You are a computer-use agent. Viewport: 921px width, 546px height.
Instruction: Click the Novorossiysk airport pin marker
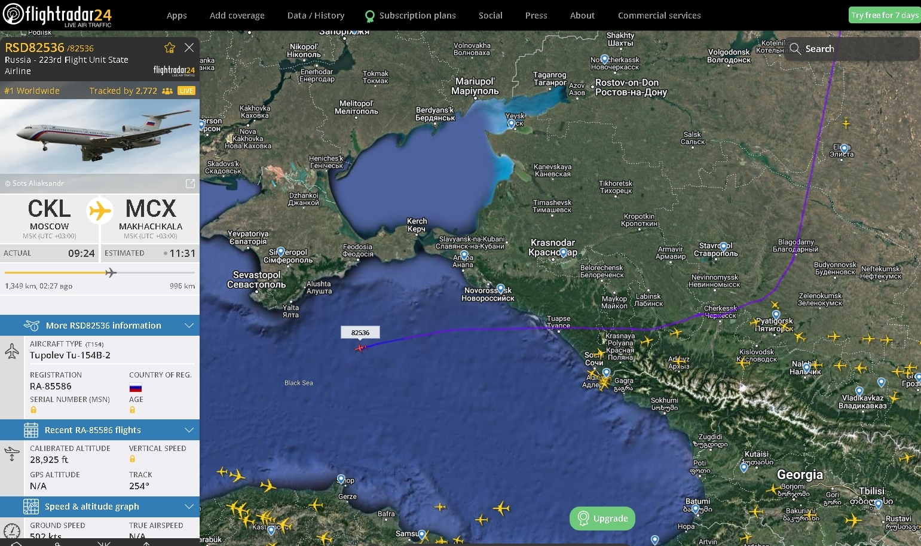point(501,289)
